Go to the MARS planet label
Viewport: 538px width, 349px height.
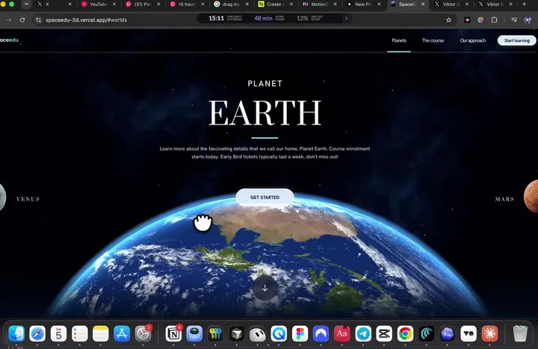pyautogui.click(x=504, y=199)
